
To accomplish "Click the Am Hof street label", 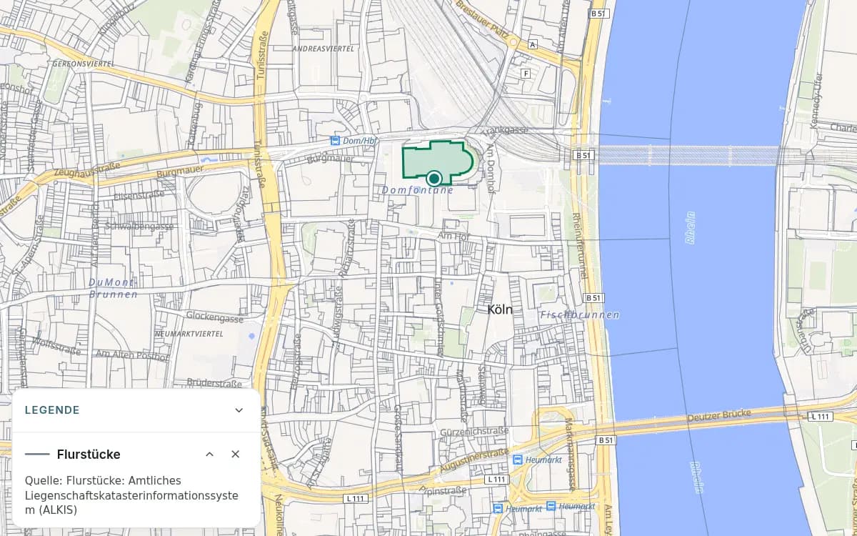I will tap(453, 236).
